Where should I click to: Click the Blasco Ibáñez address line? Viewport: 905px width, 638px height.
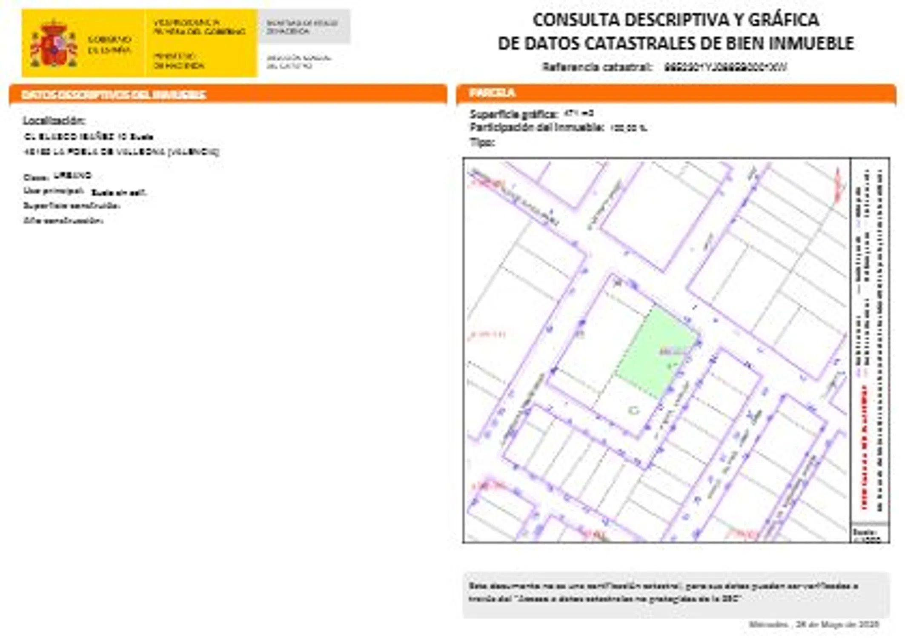tap(88, 137)
